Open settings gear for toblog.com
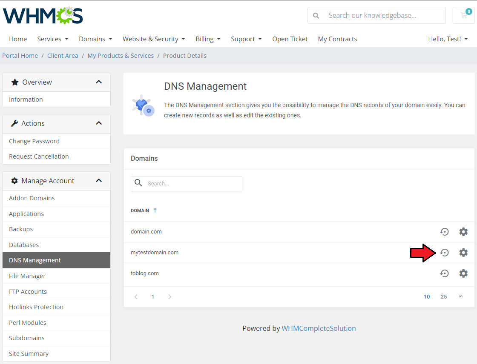This screenshot has height=364, width=477. point(463,273)
